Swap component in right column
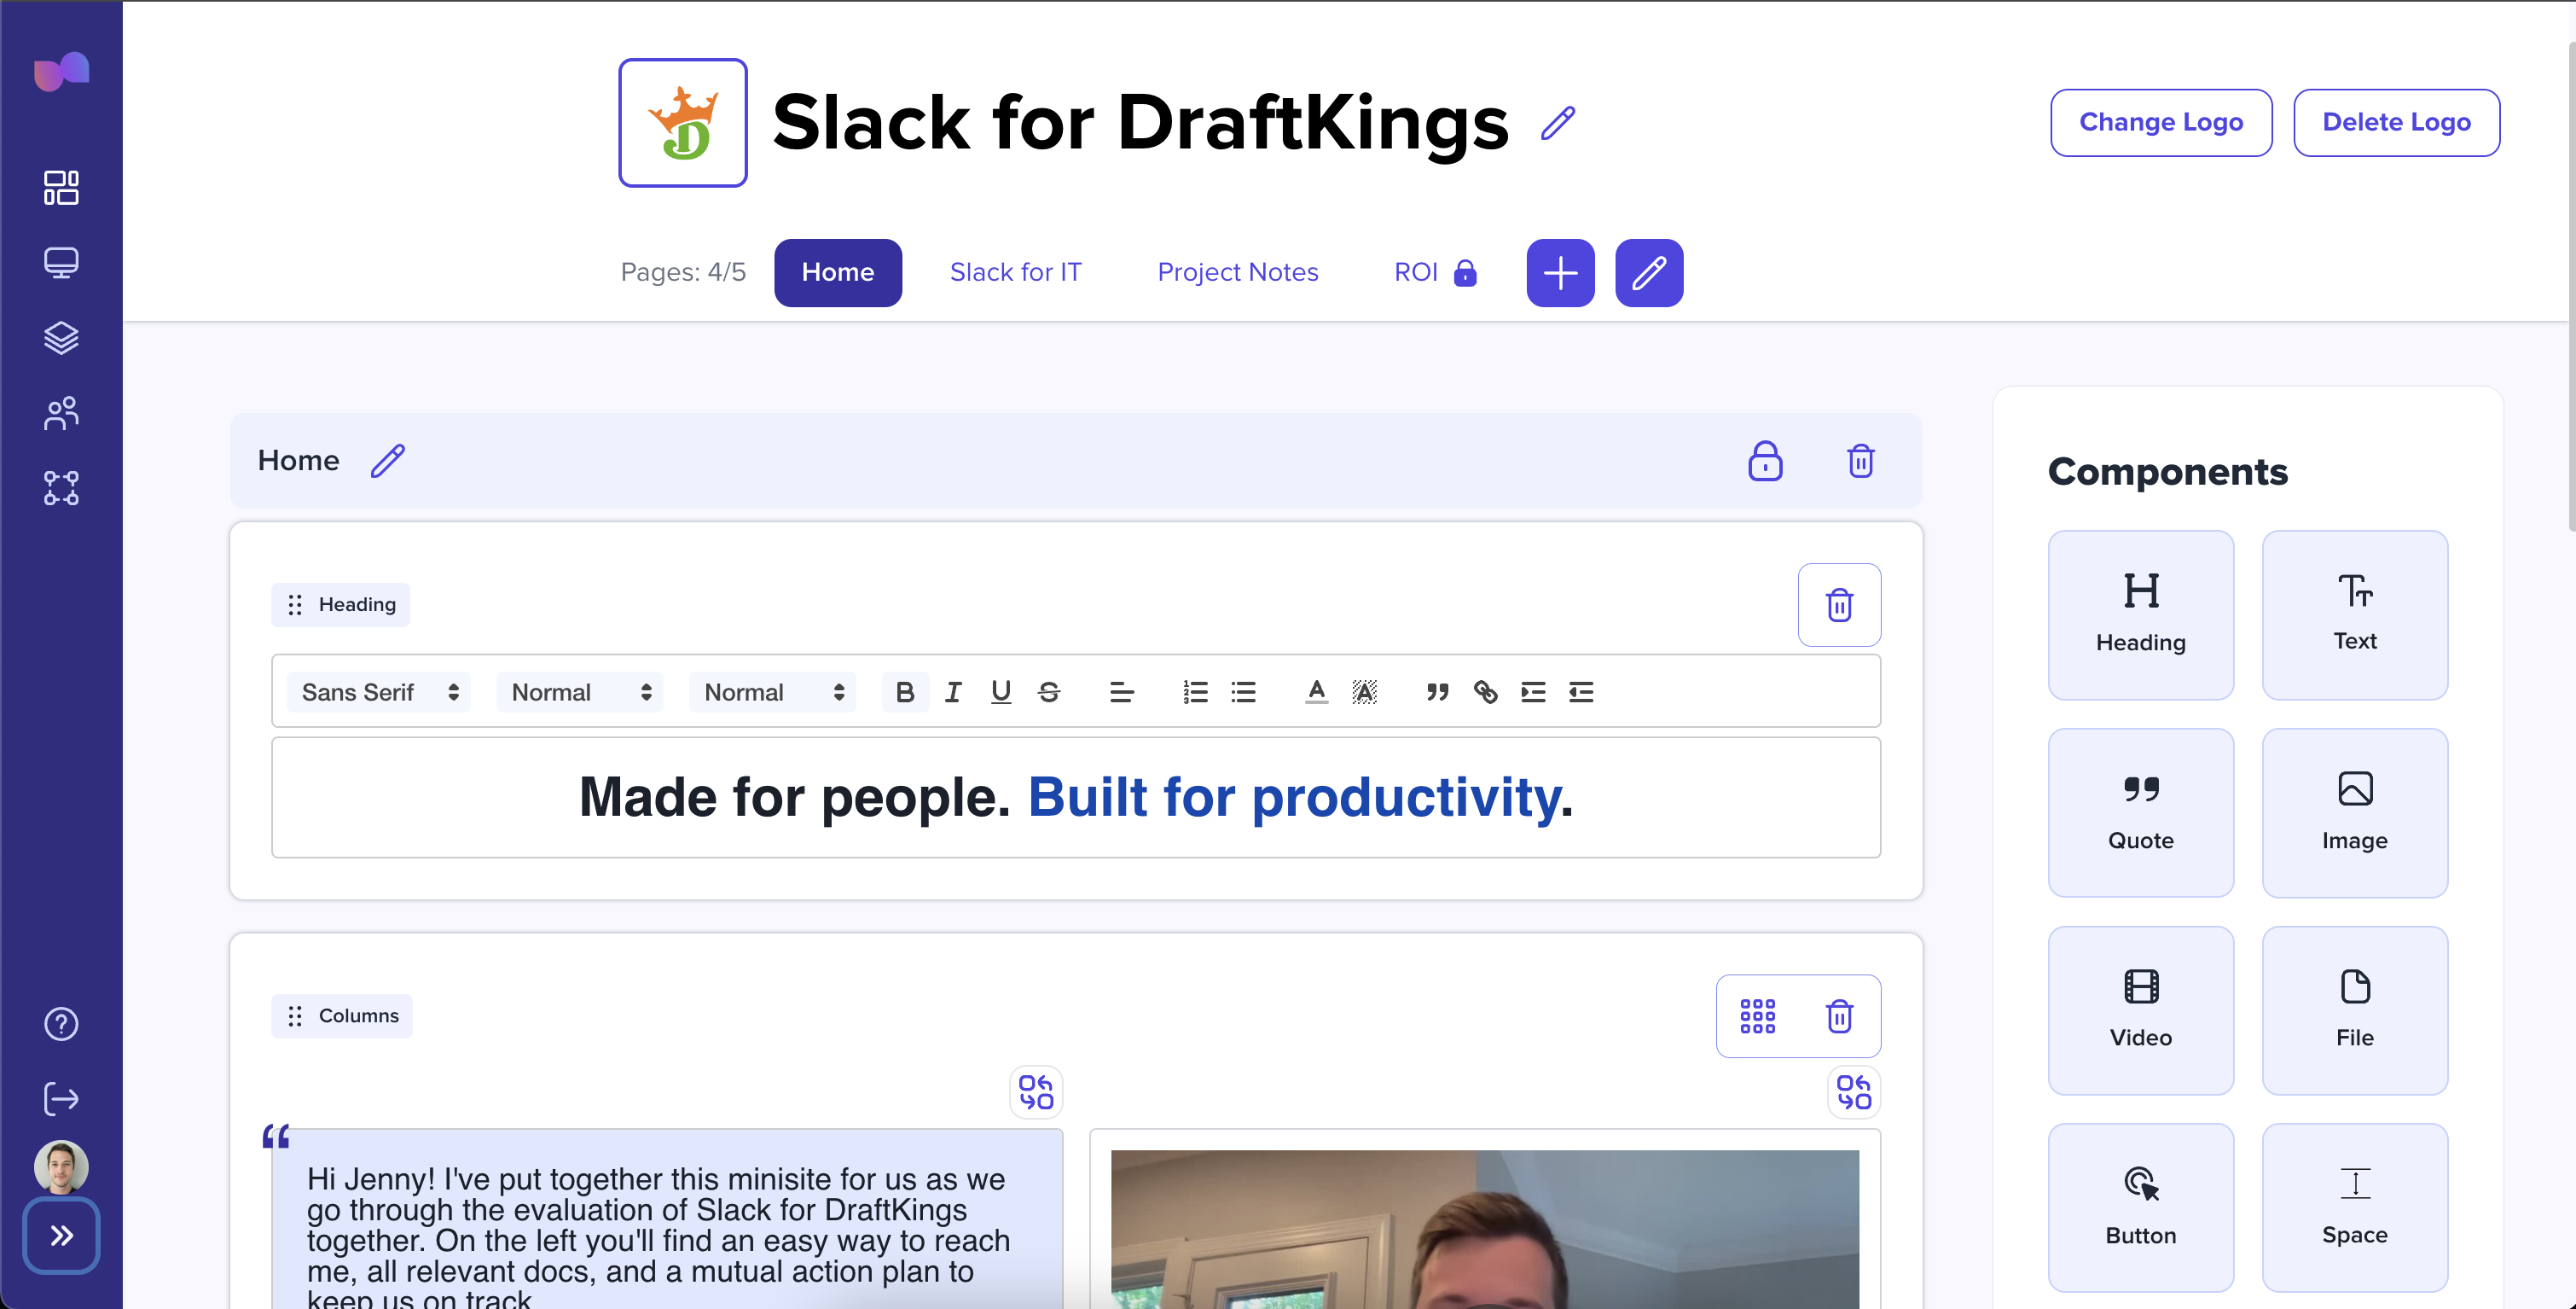Viewport: 2576px width, 1309px height. [x=1854, y=1092]
